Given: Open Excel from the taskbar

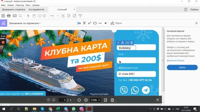Looking at the screenshot, I should 58,109.
